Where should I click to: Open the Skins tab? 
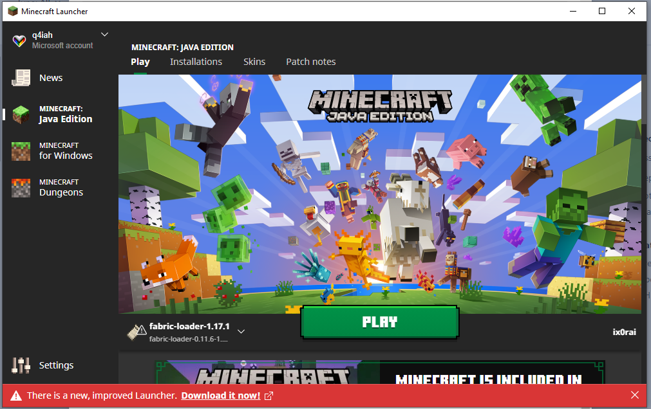point(254,62)
